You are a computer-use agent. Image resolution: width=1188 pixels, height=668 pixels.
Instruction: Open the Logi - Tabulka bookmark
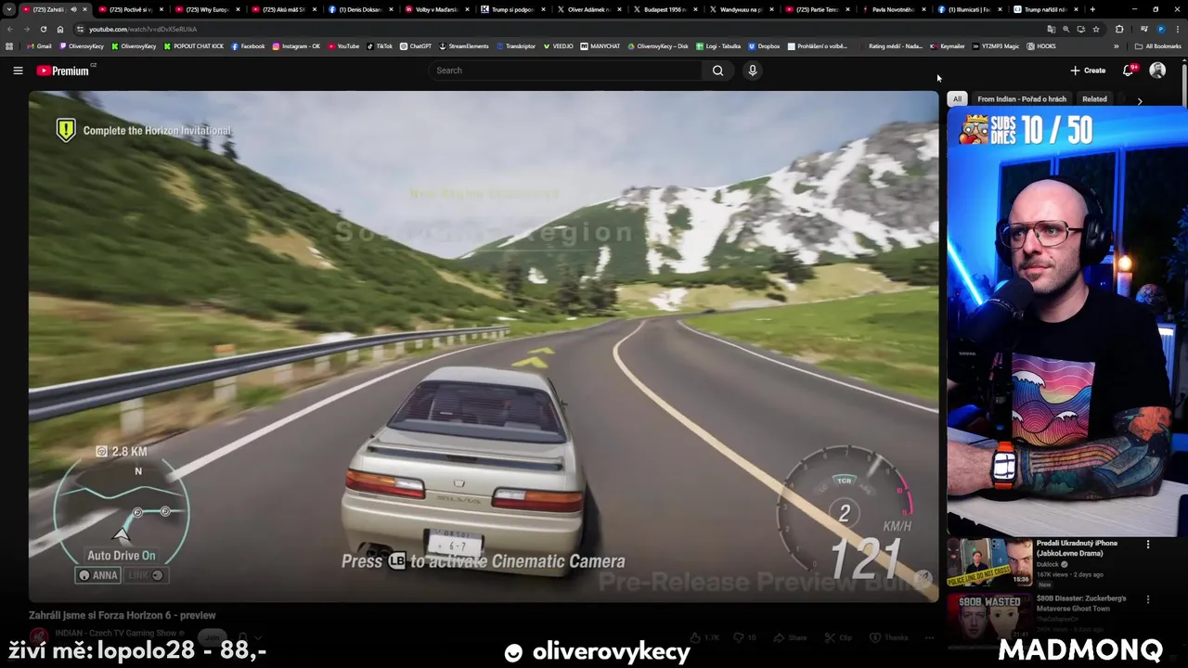point(718,46)
